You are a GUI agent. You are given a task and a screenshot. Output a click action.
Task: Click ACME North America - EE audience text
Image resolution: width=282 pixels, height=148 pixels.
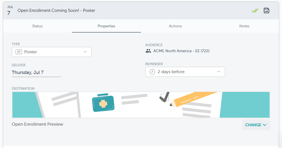pyautogui.click(x=181, y=51)
